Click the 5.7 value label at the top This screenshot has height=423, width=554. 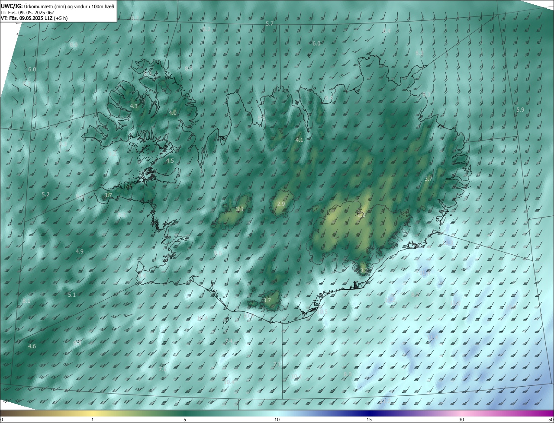click(270, 24)
